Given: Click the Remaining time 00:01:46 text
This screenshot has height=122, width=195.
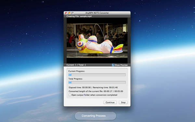Looking at the screenshot, I should [x=105, y=88].
